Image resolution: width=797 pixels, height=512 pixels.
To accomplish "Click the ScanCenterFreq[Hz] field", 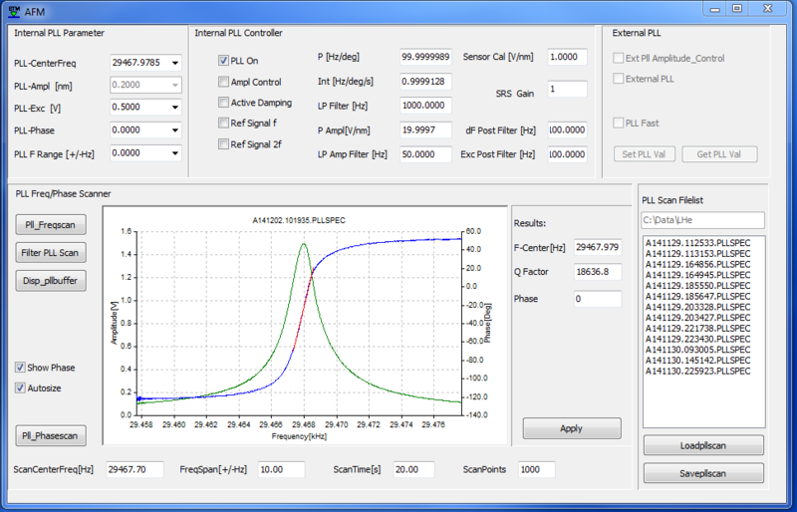I will [134, 470].
